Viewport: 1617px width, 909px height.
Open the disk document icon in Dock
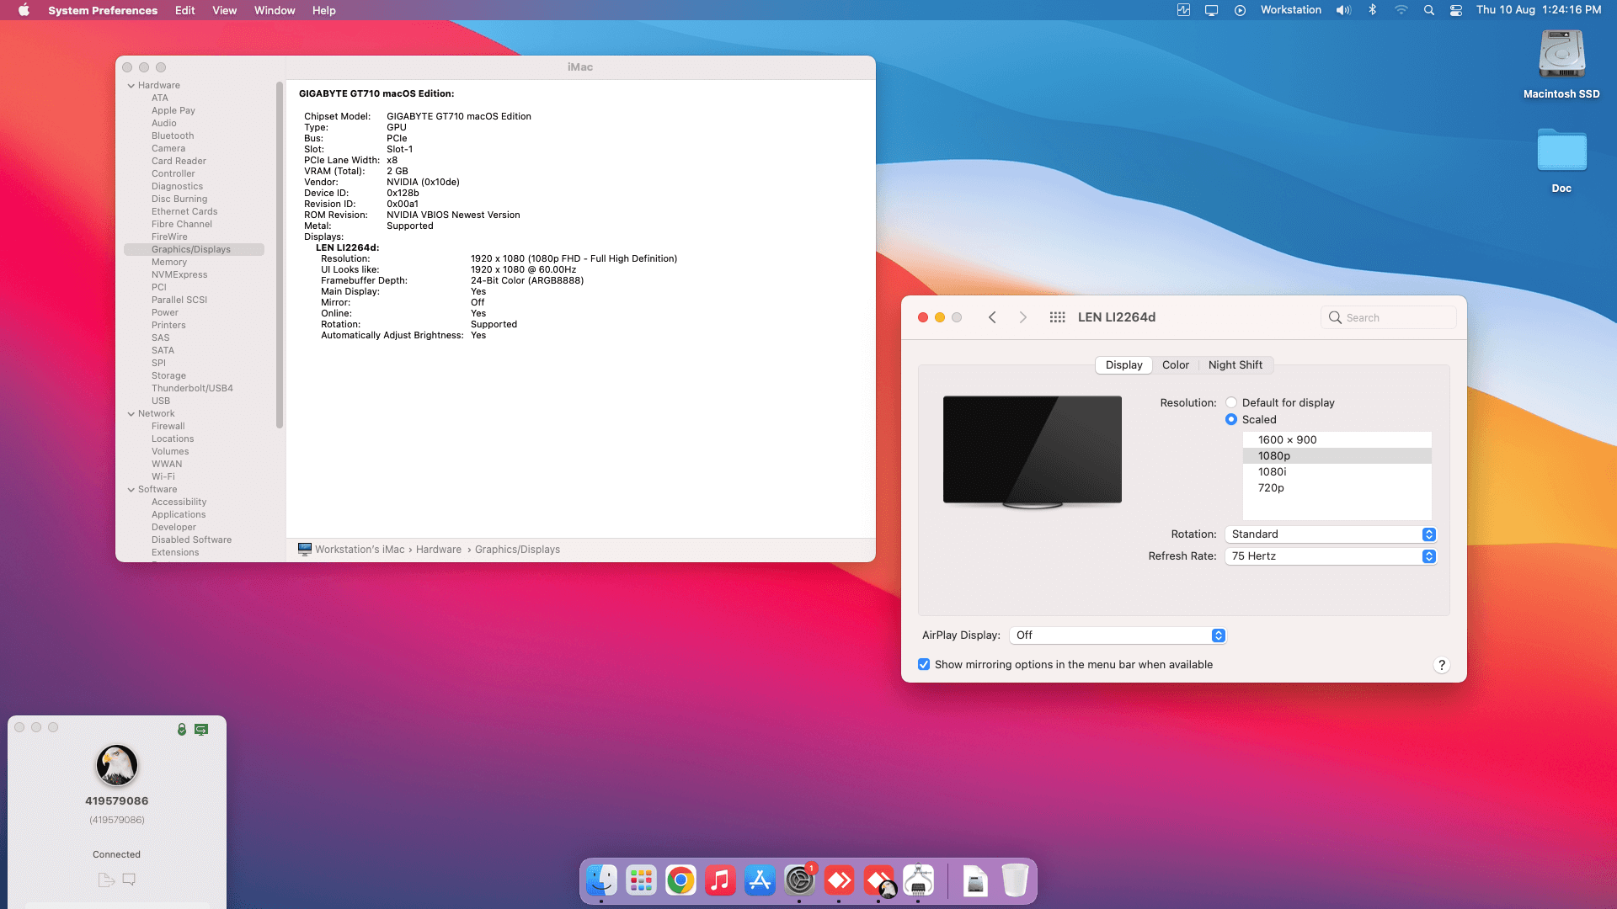975,880
